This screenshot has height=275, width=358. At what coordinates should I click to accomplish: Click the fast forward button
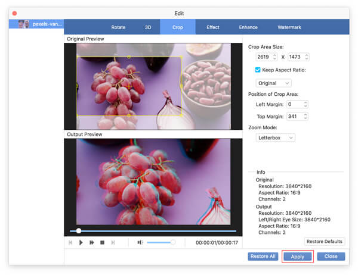click(92, 242)
